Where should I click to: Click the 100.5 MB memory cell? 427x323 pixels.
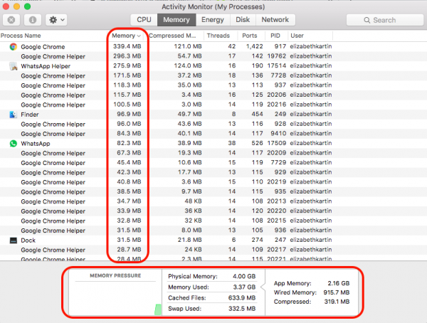pos(127,105)
